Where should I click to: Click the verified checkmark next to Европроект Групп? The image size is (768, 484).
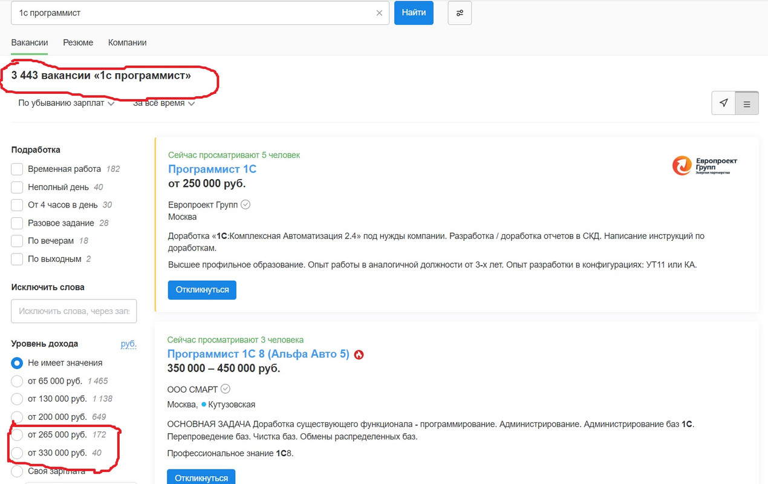point(246,204)
